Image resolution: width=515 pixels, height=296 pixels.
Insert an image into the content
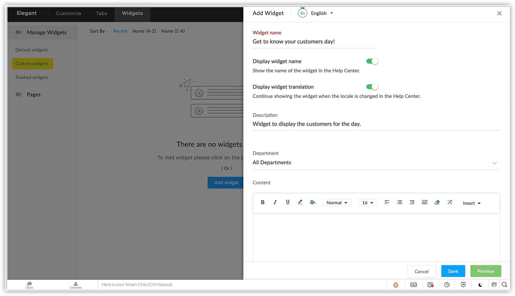(x=424, y=203)
